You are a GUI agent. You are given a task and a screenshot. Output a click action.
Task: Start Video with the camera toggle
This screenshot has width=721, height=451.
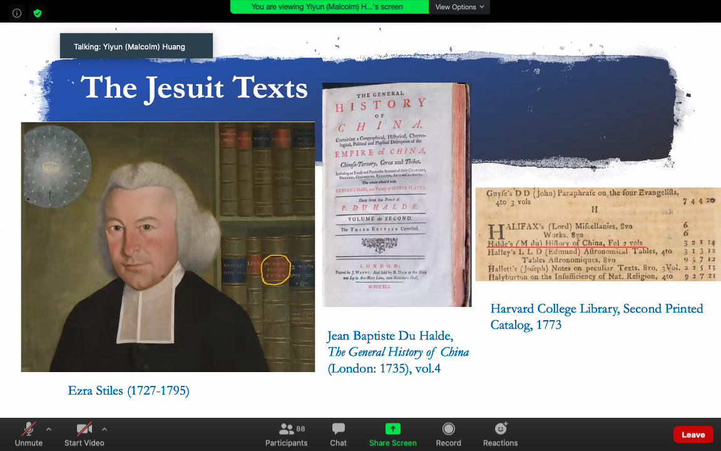(x=84, y=434)
